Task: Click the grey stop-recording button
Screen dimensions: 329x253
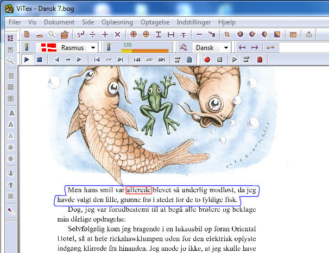Action: click(219, 60)
